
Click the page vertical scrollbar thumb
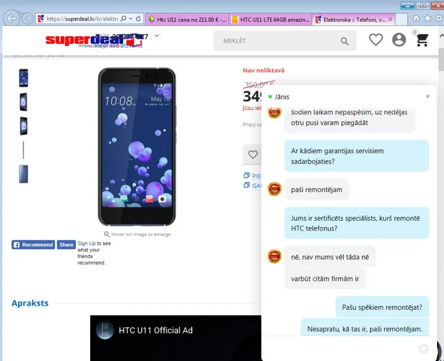(441, 60)
